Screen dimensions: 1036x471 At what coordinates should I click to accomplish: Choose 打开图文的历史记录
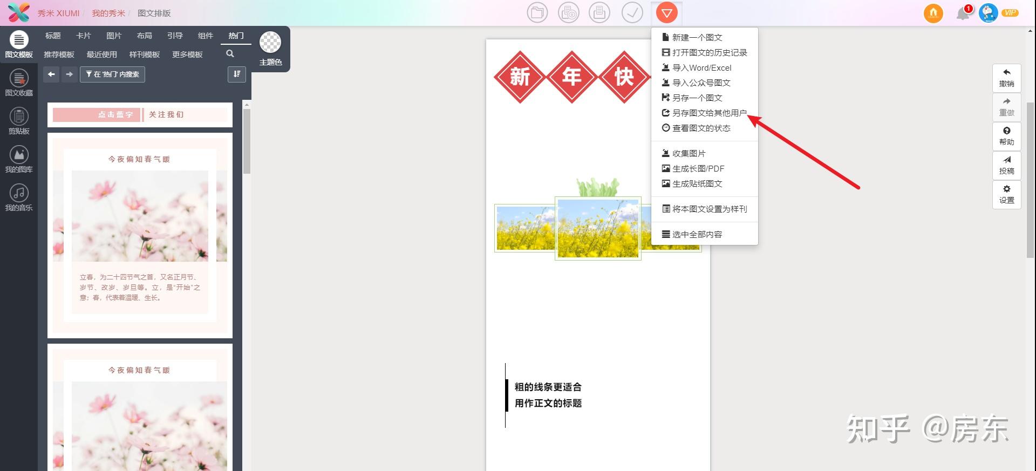tap(705, 52)
